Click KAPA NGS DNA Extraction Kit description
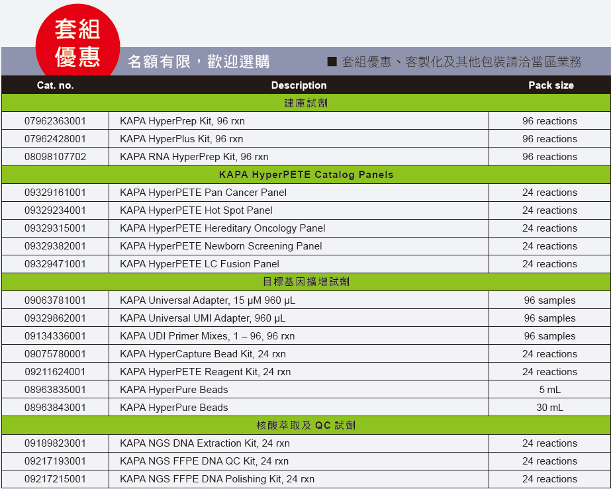The image size is (611, 489). point(205,443)
